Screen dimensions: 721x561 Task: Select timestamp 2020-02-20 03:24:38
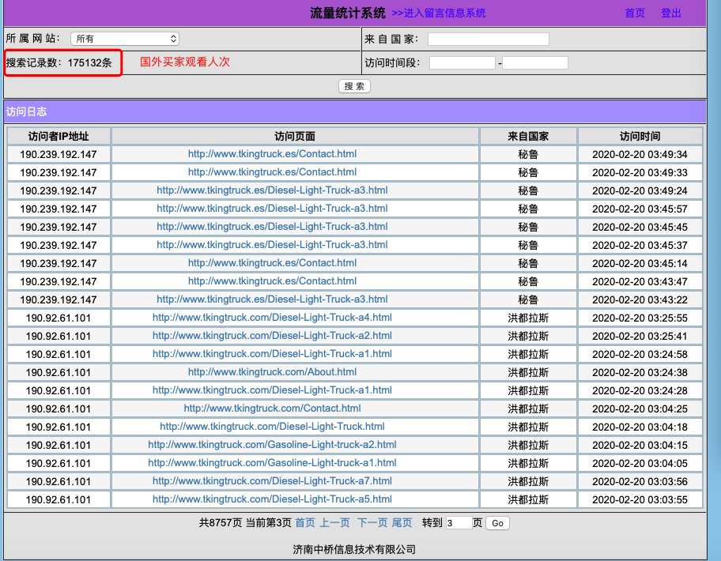pos(640,373)
